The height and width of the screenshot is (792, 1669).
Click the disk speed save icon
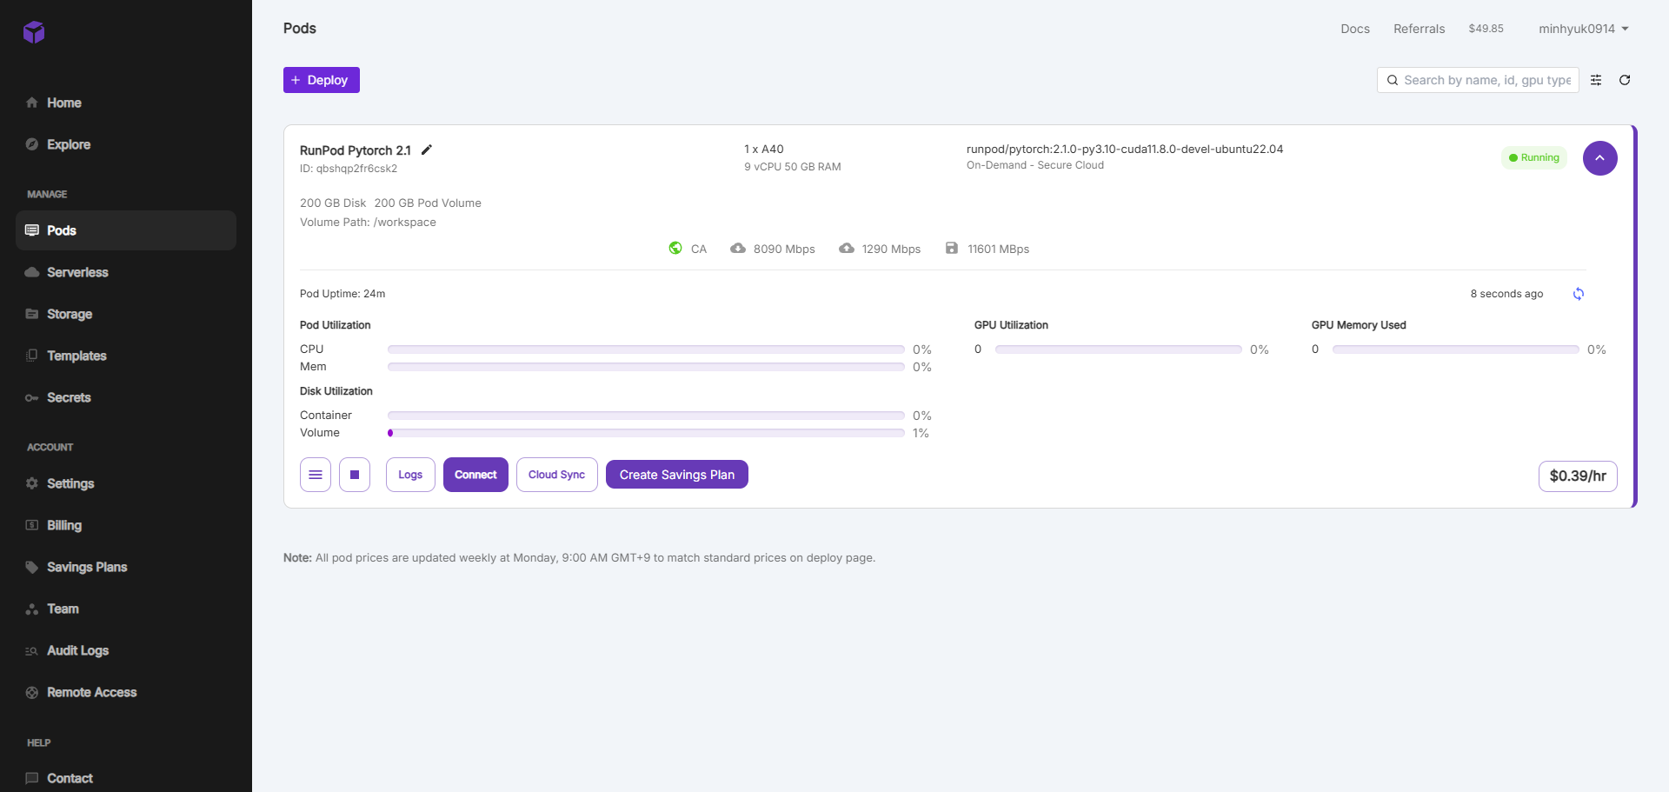(952, 248)
